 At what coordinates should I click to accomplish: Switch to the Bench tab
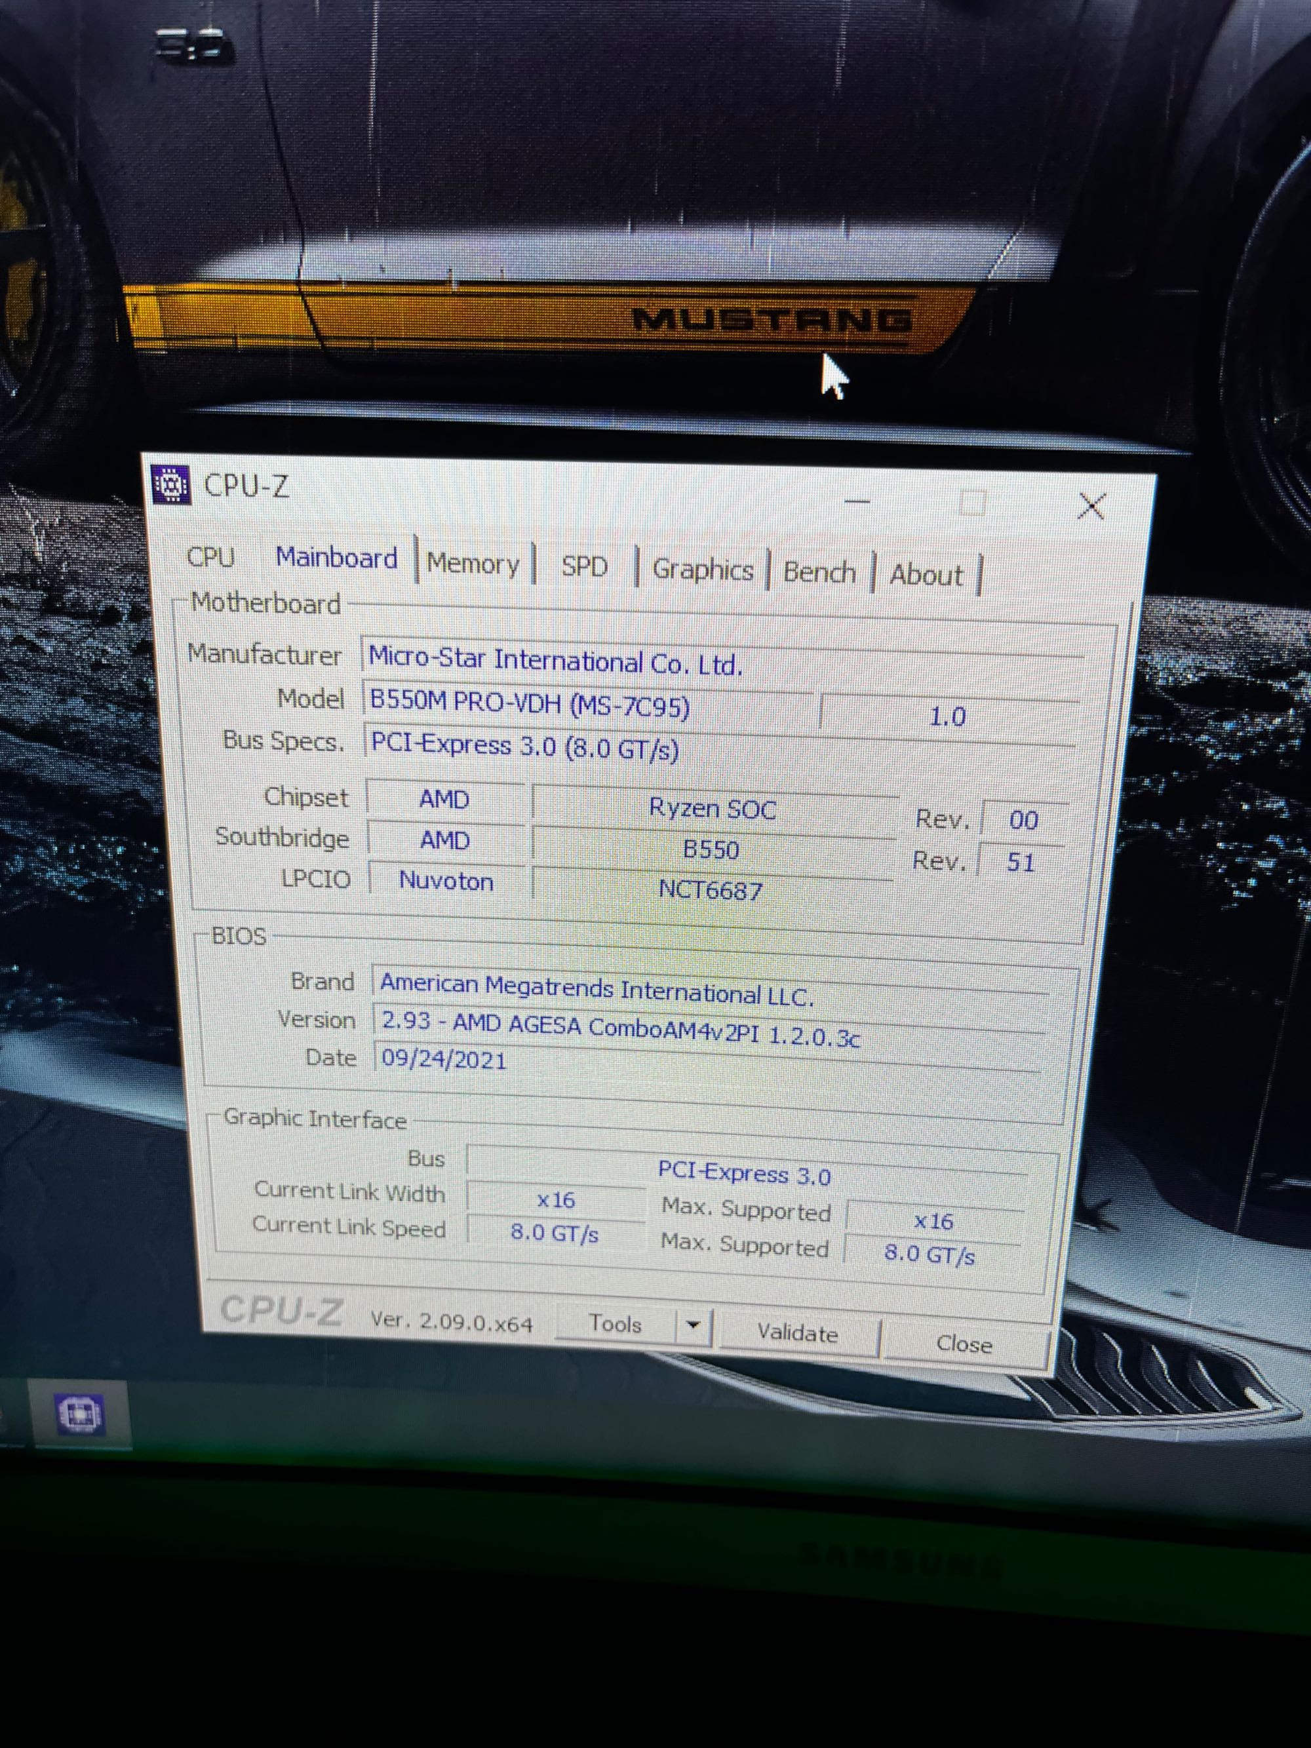[x=819, y=572]
